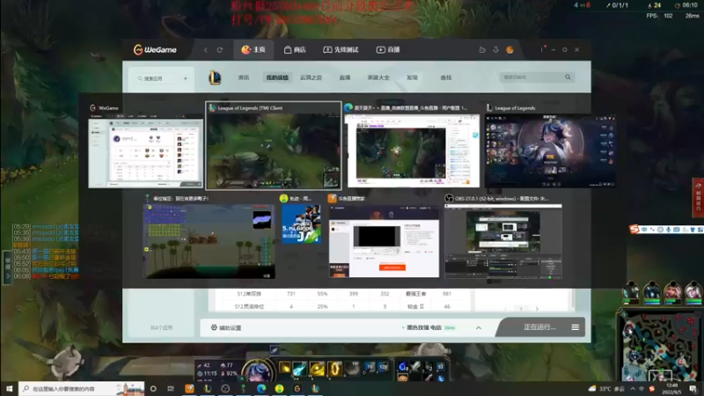The width and height of the screenshot is (704, 396).
Task: Switch to the small yellow-icon app thumbnail
Action: [x=301, y=224]
